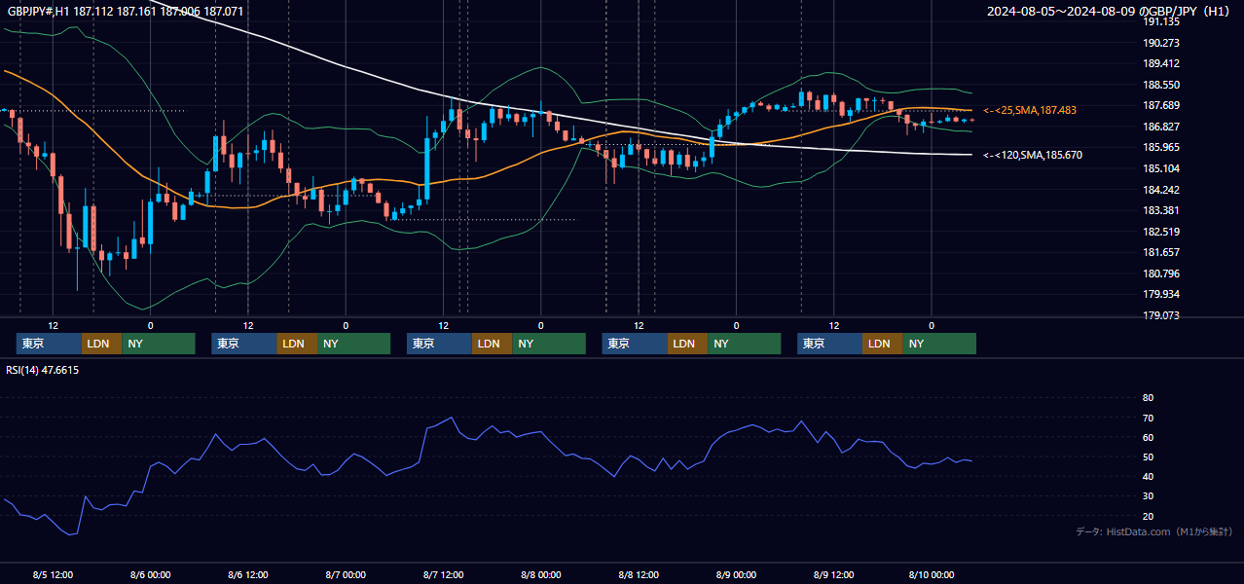Click the 8/6 00:00 date label
Screen dimensions: 1244x584
click(151, 575)
